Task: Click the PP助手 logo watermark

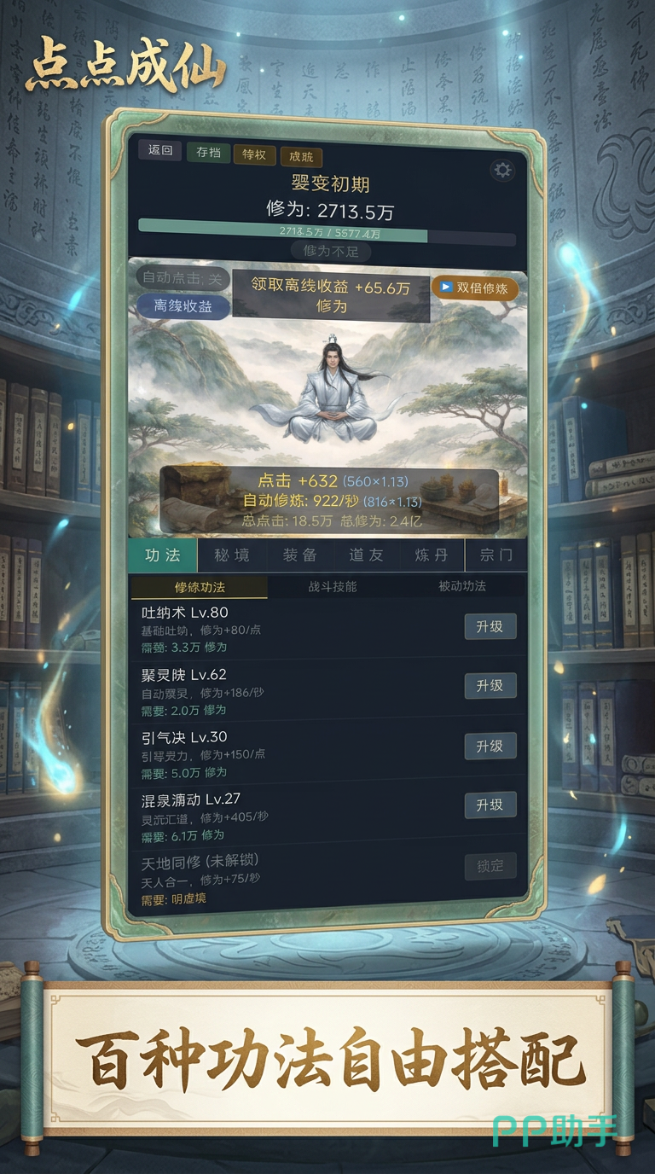Action: [x=554, y=1130]
